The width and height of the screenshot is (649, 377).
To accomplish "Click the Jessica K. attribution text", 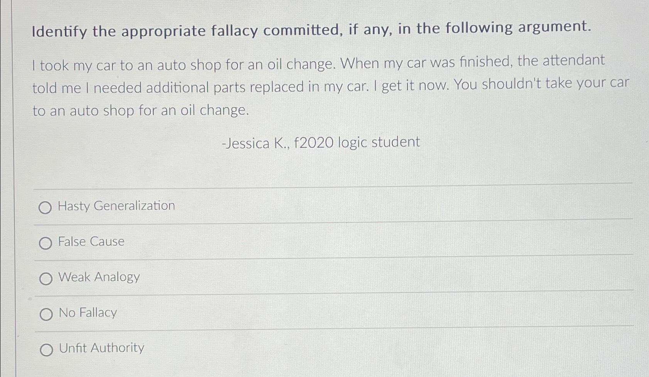I will click(321, 142).
